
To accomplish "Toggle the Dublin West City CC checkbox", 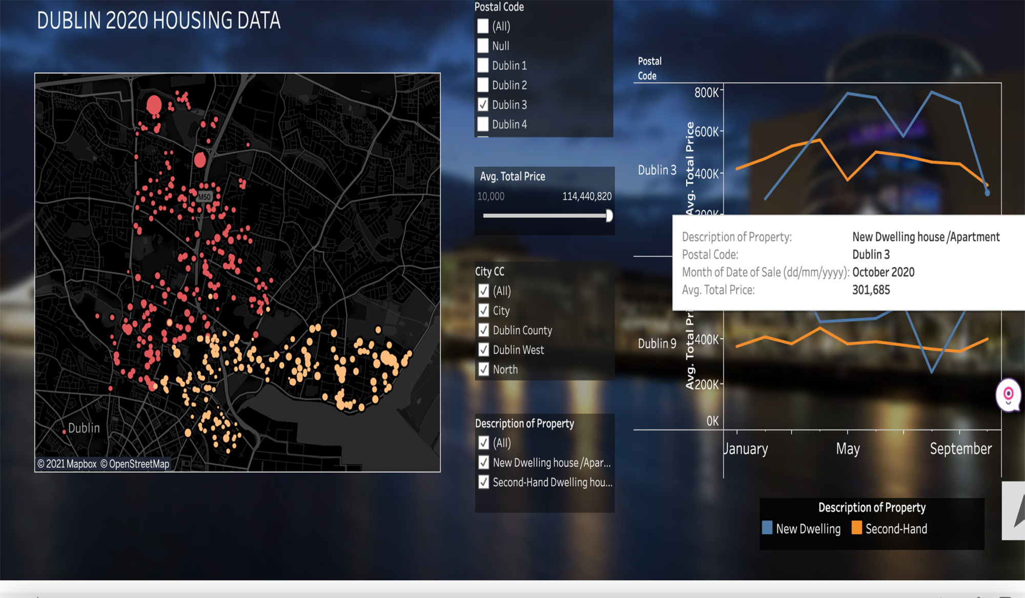I will click(x=483, y=349).
